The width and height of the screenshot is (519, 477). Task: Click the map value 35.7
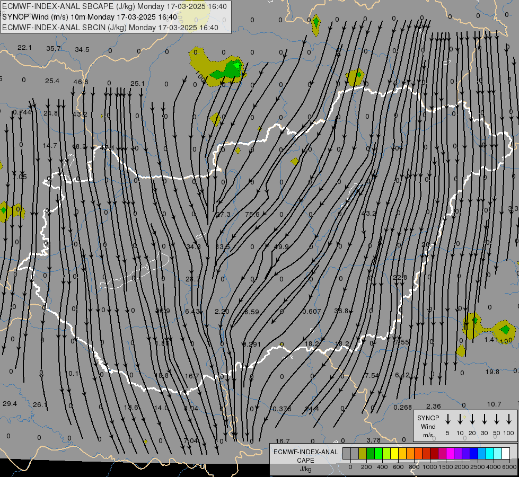(x=54, y=49)
